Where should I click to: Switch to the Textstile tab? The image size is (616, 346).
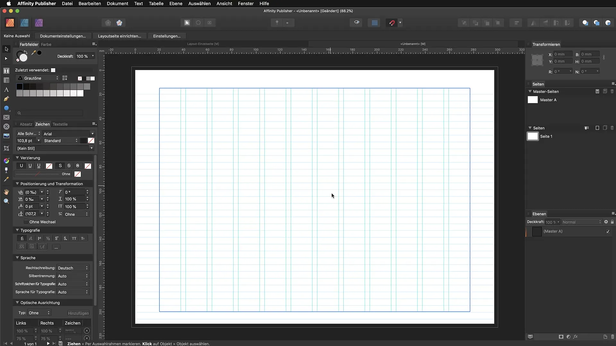tap(60, 124)
